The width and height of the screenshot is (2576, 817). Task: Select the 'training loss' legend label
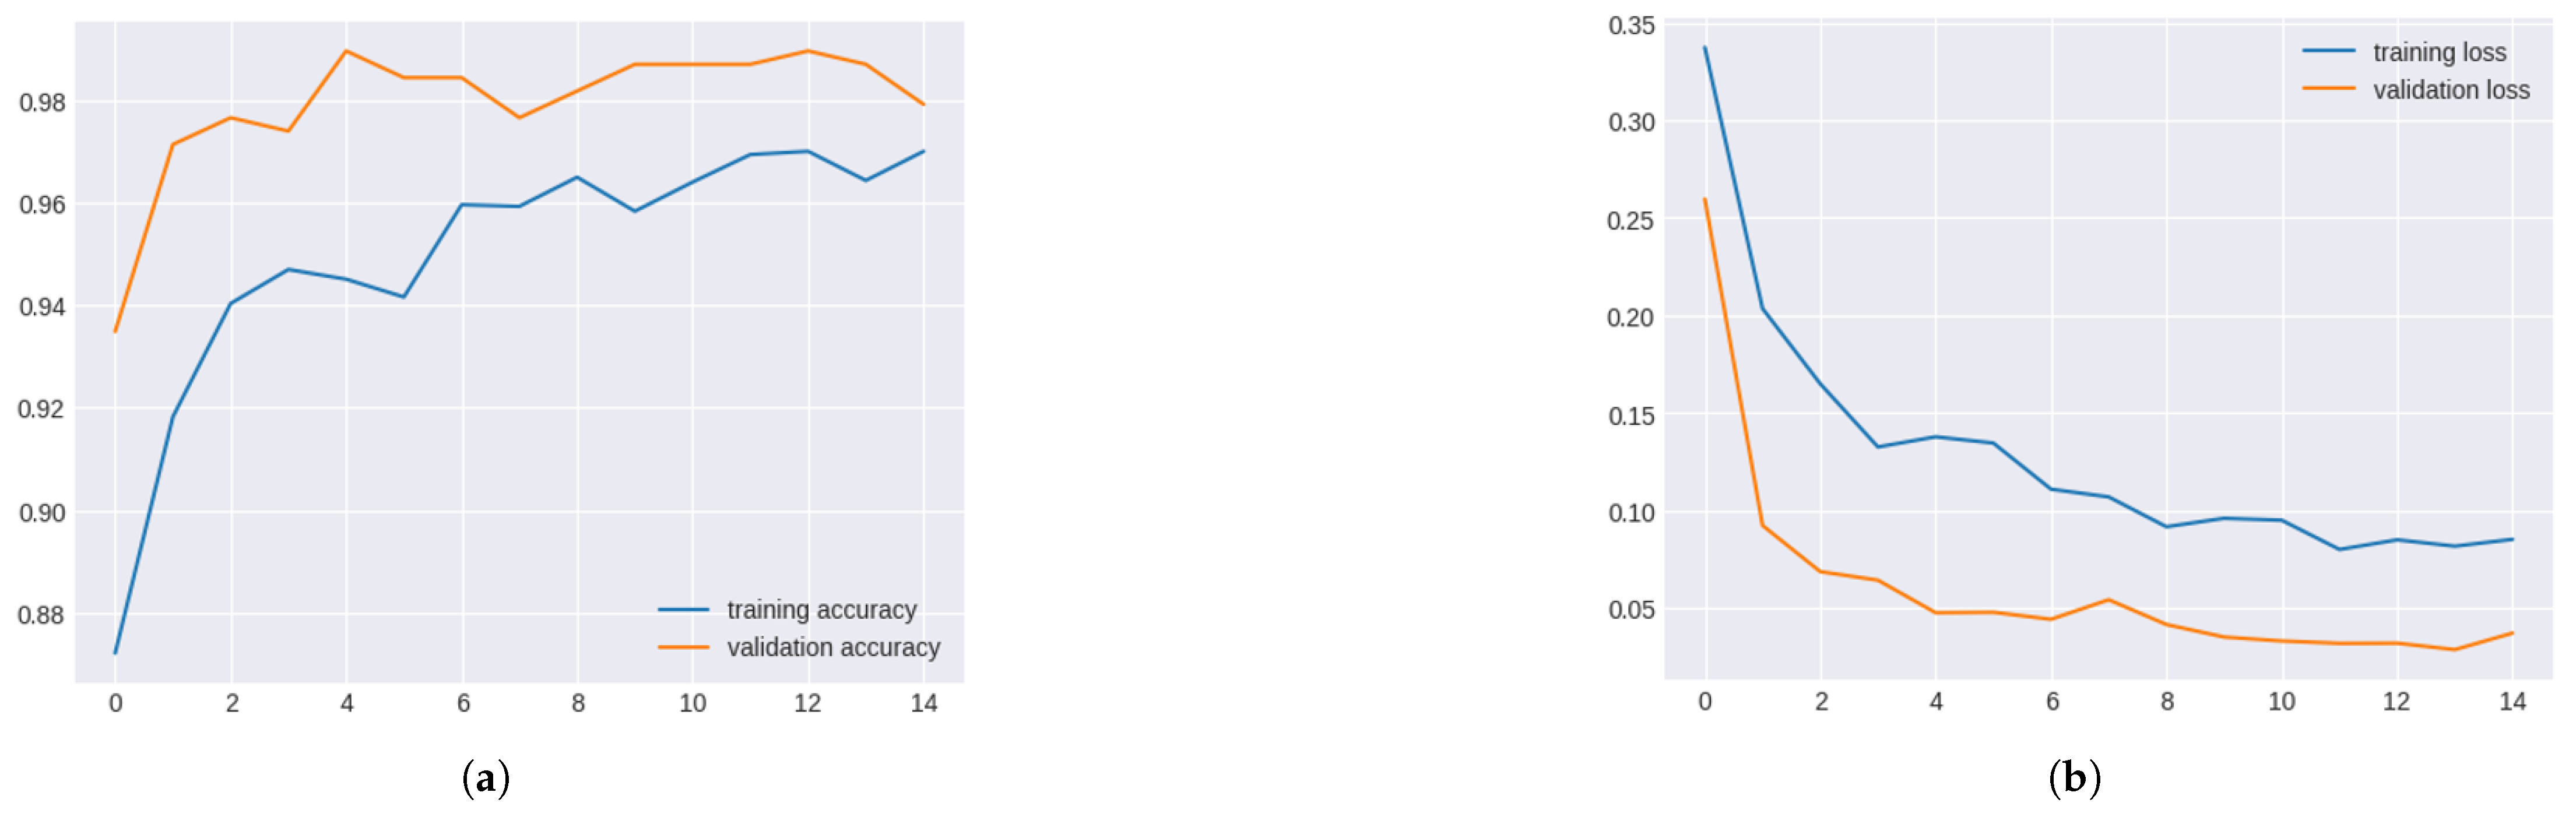click(x=2439, y=52)
